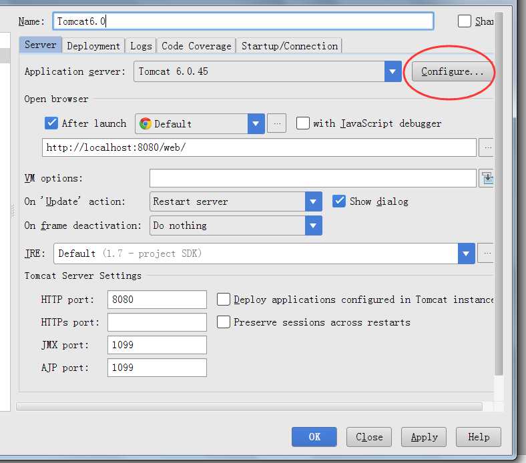526x463 pixels.
Task: Open the Startup/Connection tab
Action: tap(290, 45)
